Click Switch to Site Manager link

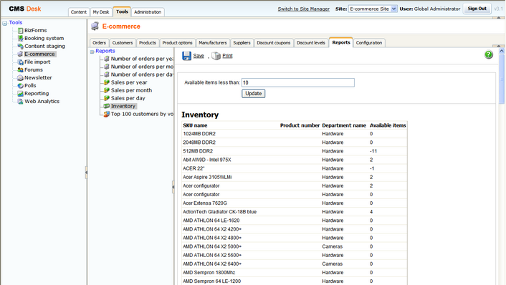point(304,9)
